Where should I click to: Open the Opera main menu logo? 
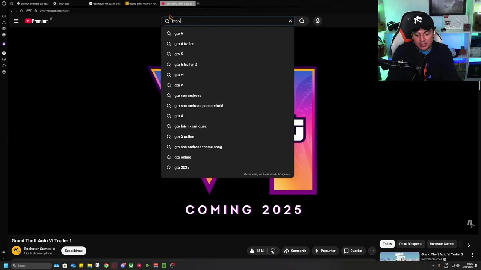[4, 3]
